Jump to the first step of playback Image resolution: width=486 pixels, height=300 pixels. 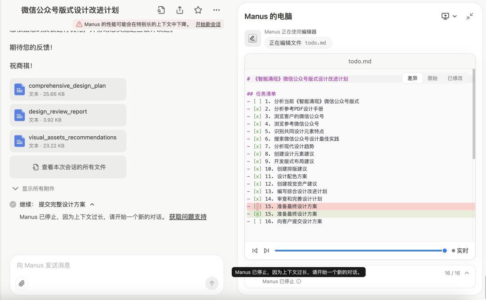[x=255, y=251]
